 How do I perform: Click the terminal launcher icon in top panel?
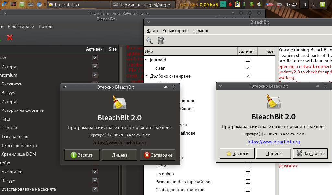click(31, 4)
